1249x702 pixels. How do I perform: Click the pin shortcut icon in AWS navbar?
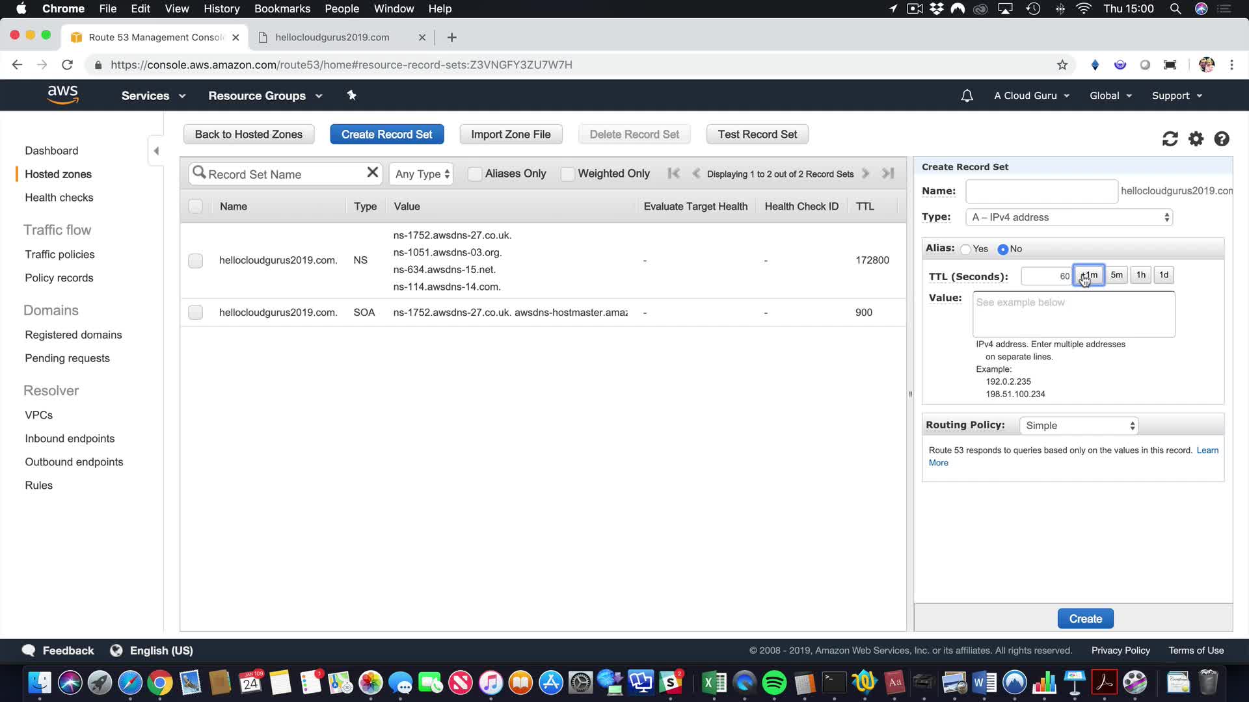(x=351, y=96)
